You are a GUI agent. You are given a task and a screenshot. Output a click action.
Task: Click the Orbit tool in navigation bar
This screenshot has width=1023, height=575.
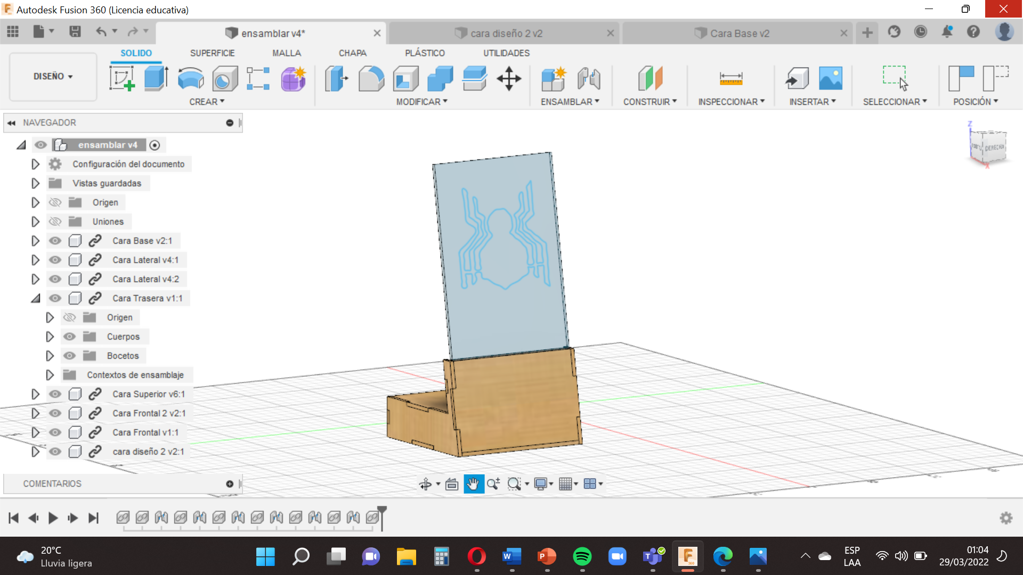pyautogui.click(x=425, y=484)
